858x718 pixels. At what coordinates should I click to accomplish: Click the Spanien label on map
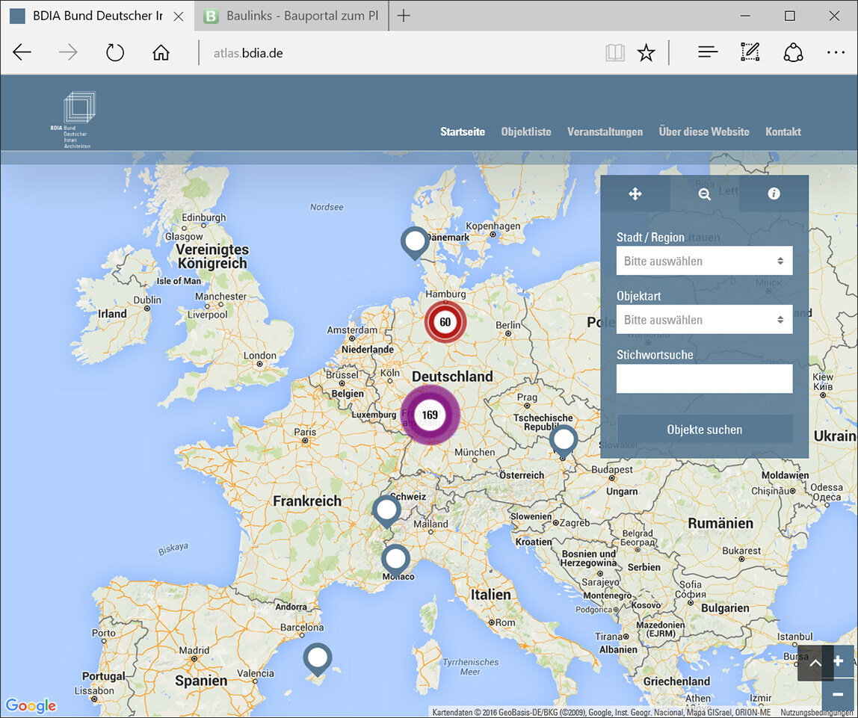[x=201, y=681]
